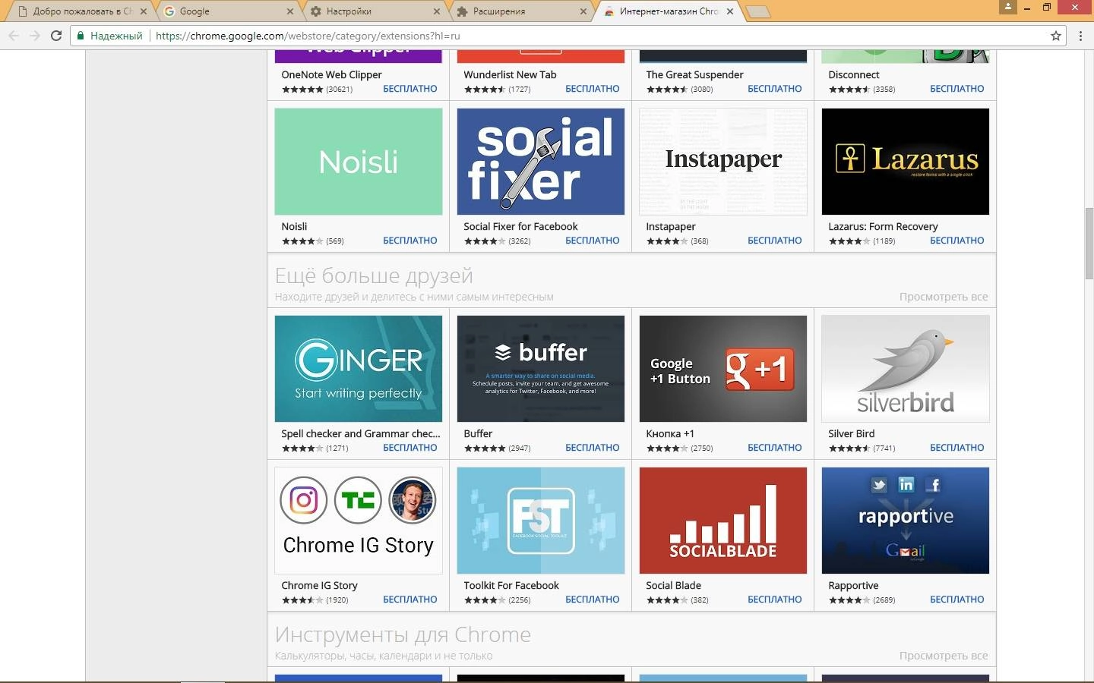Click the Кнопка +1 title
This screenshot has height=683, width=1094.
click(670, 433)
